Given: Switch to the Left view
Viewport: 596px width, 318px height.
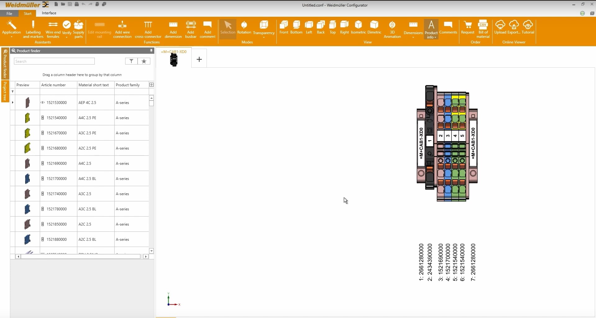Looking at the screenshot, I should (309, 27).
